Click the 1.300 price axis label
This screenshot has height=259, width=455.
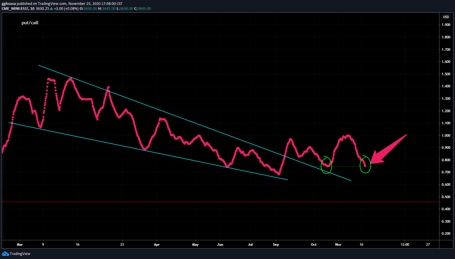pos(446,99)
